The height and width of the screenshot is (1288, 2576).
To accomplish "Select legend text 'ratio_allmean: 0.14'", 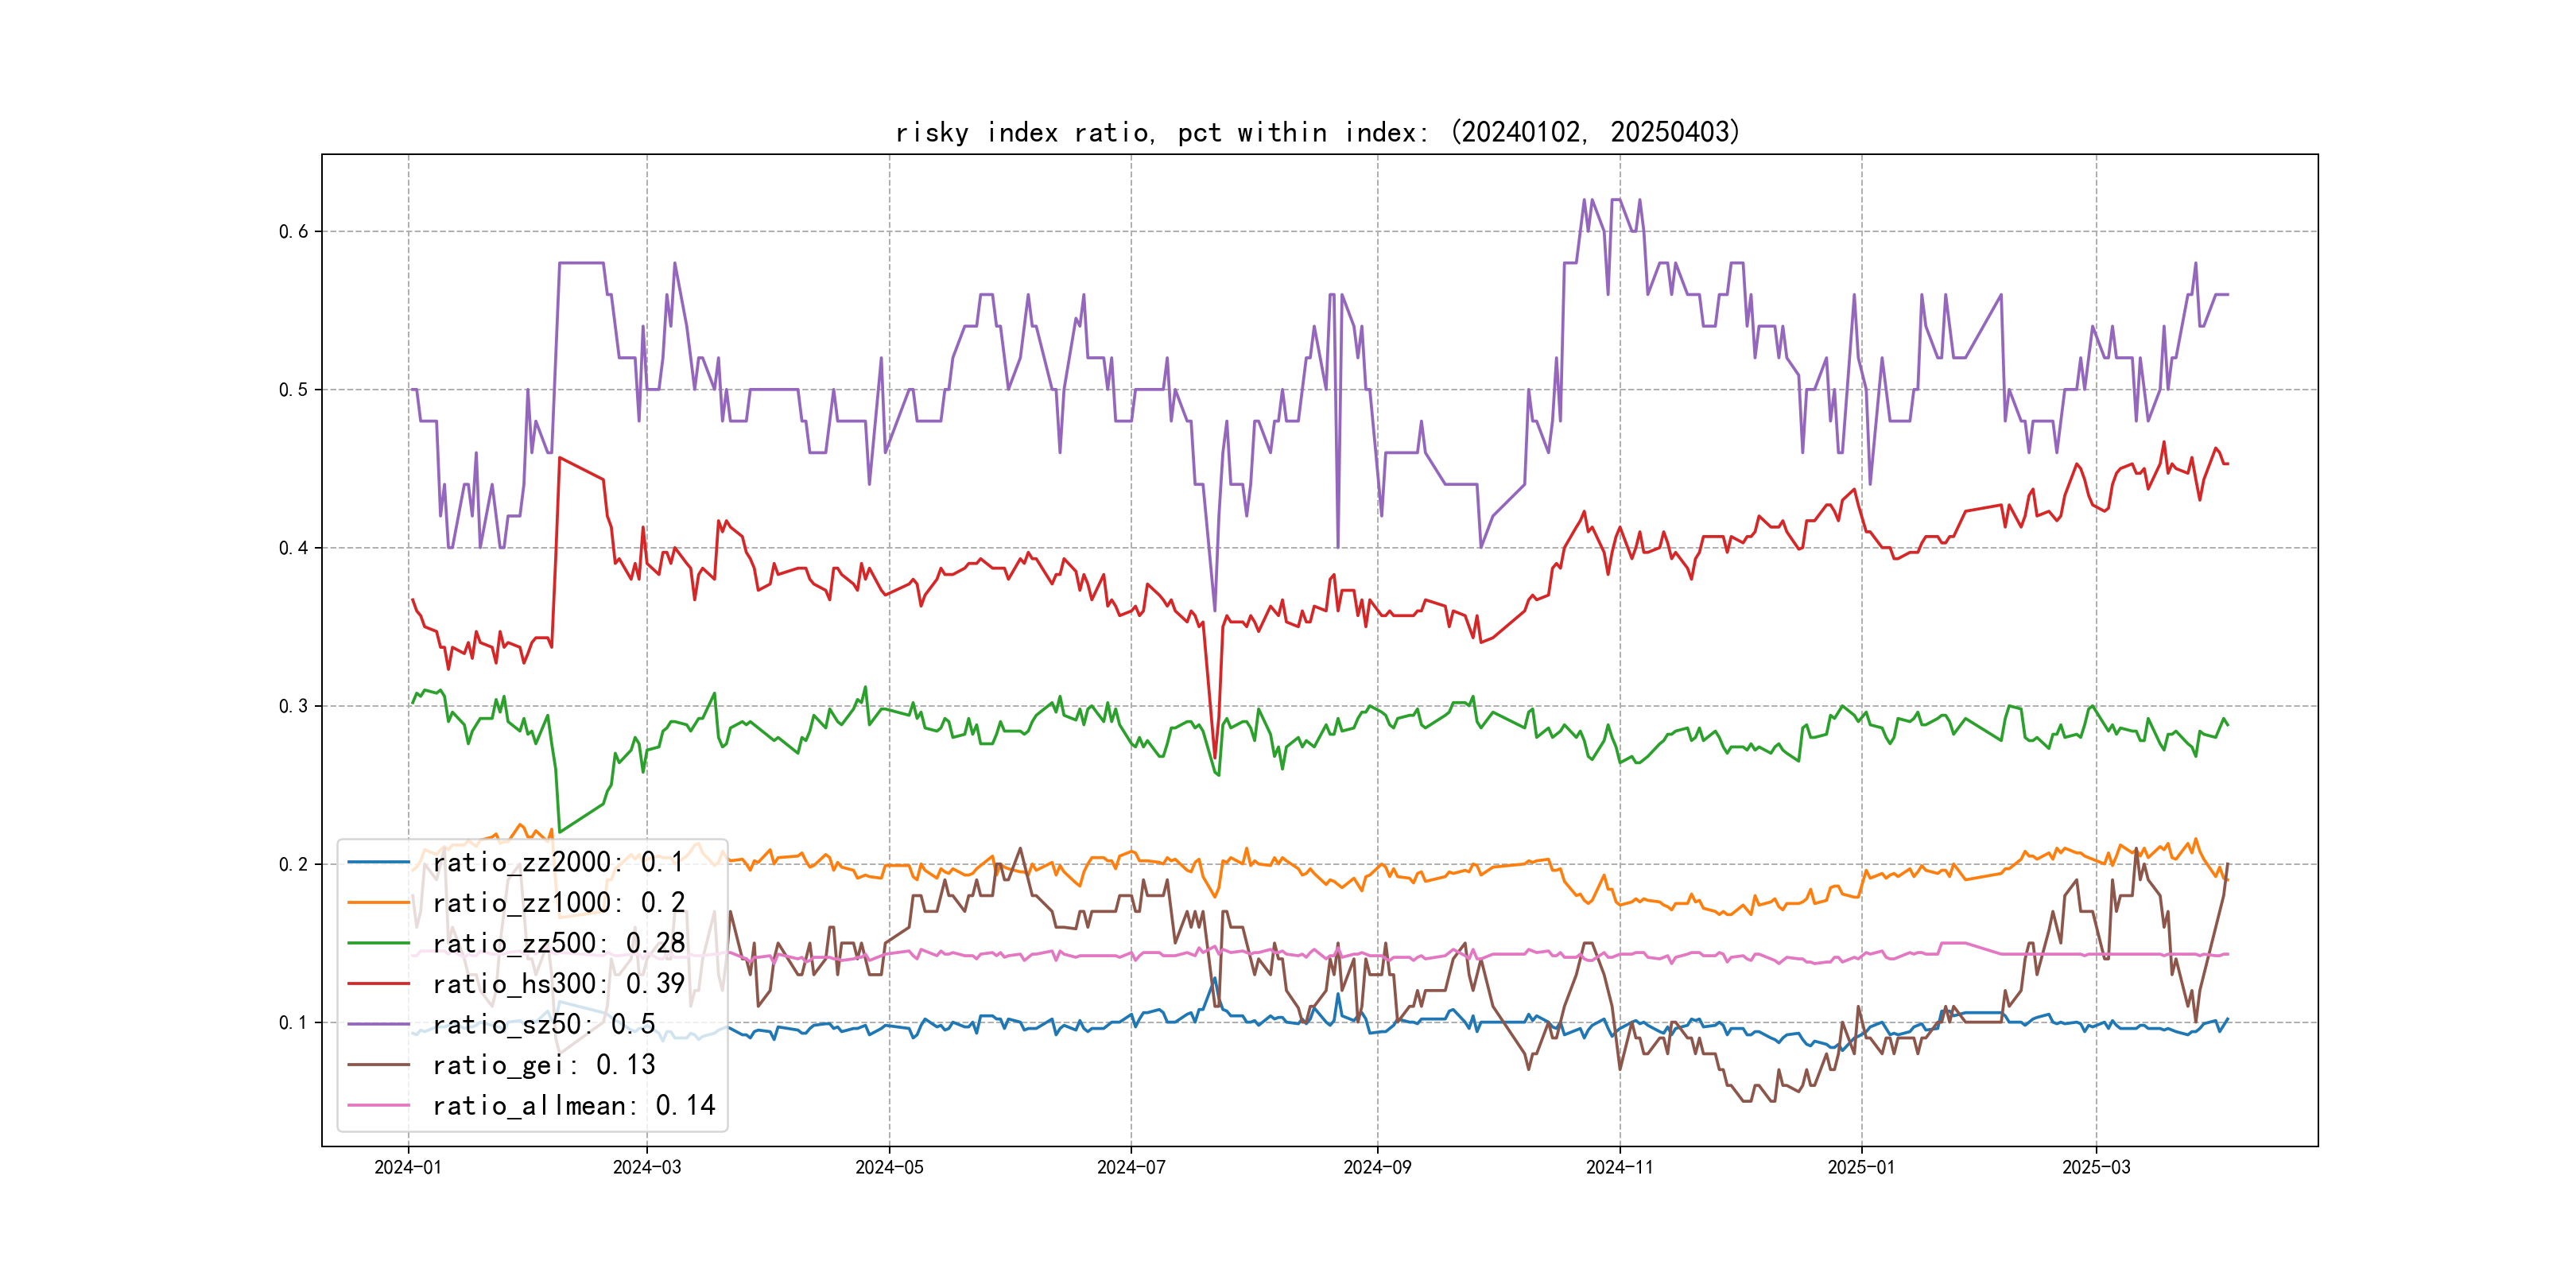I will (x=574, y=1105).
